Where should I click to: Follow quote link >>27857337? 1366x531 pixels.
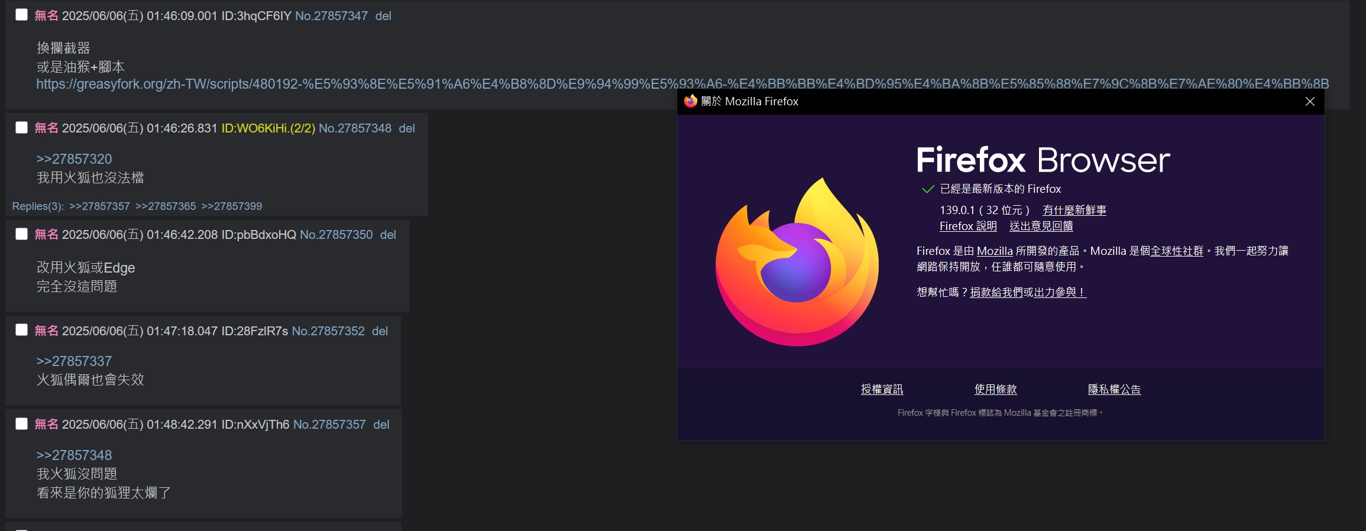(74, 361)
